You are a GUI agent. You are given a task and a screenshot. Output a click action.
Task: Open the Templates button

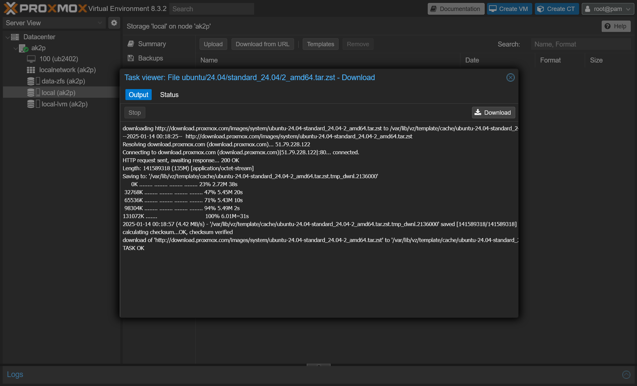320,44
